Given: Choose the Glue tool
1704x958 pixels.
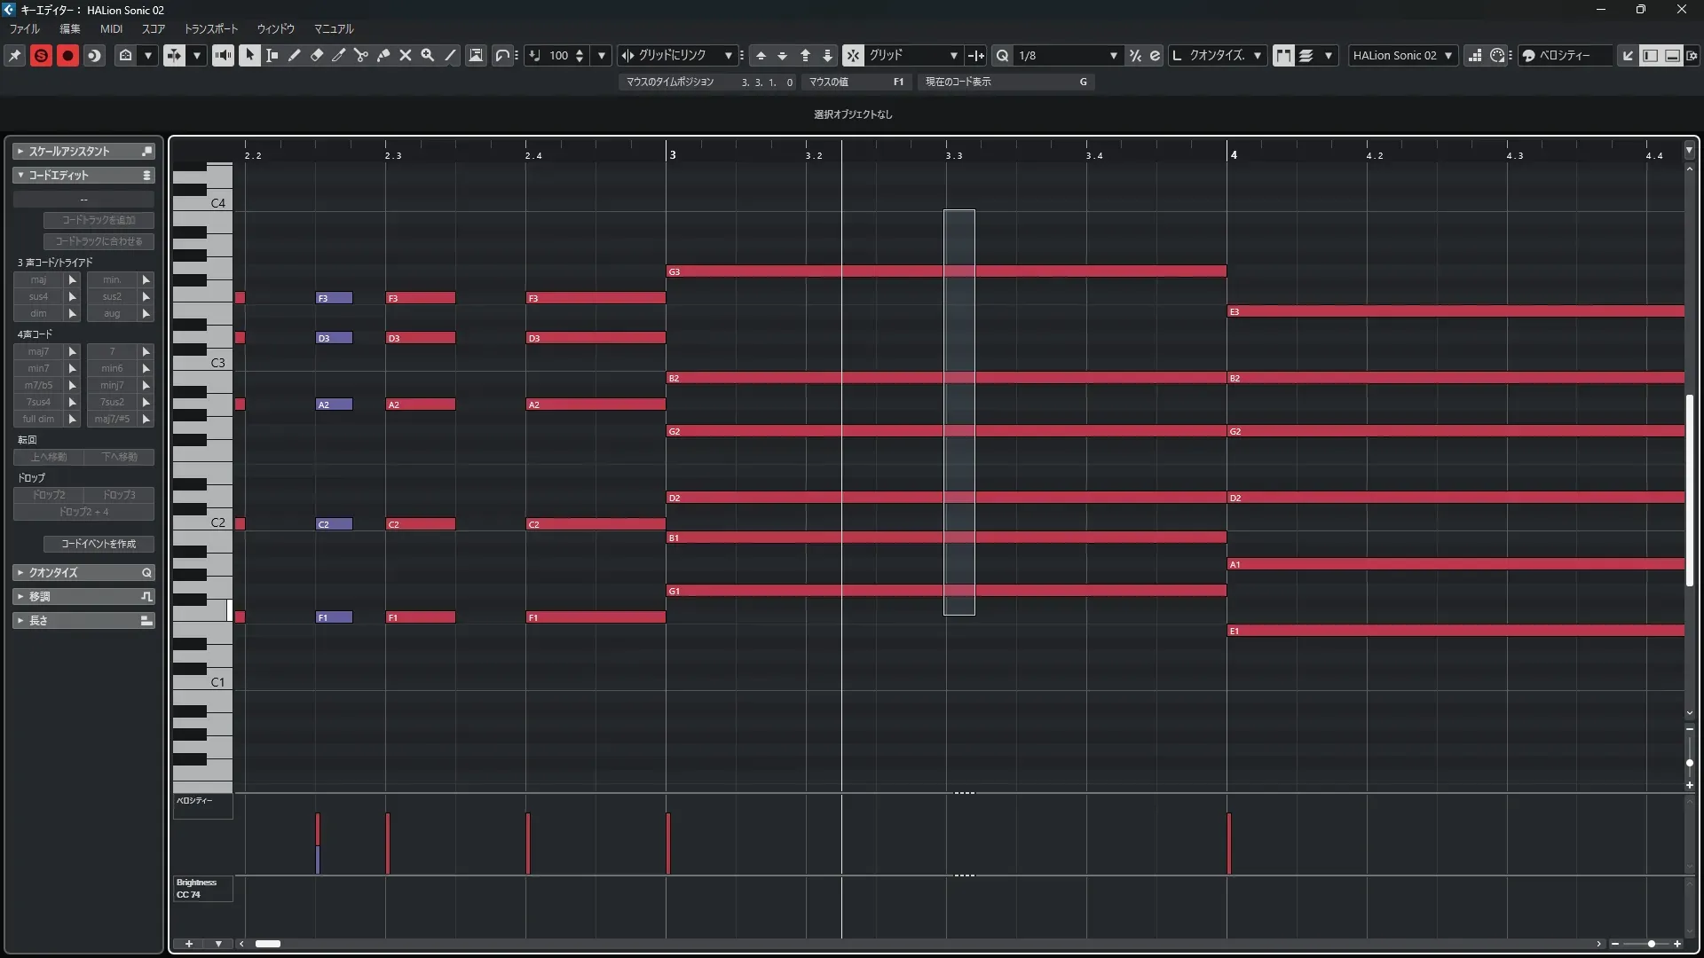Looking at the screenshot, I should click(383, 55).
